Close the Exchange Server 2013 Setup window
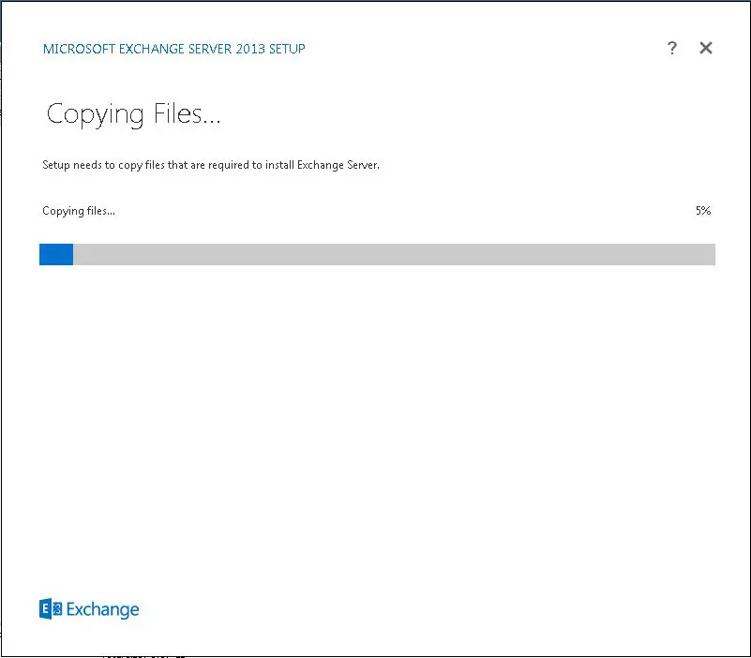 pos(706,48)
